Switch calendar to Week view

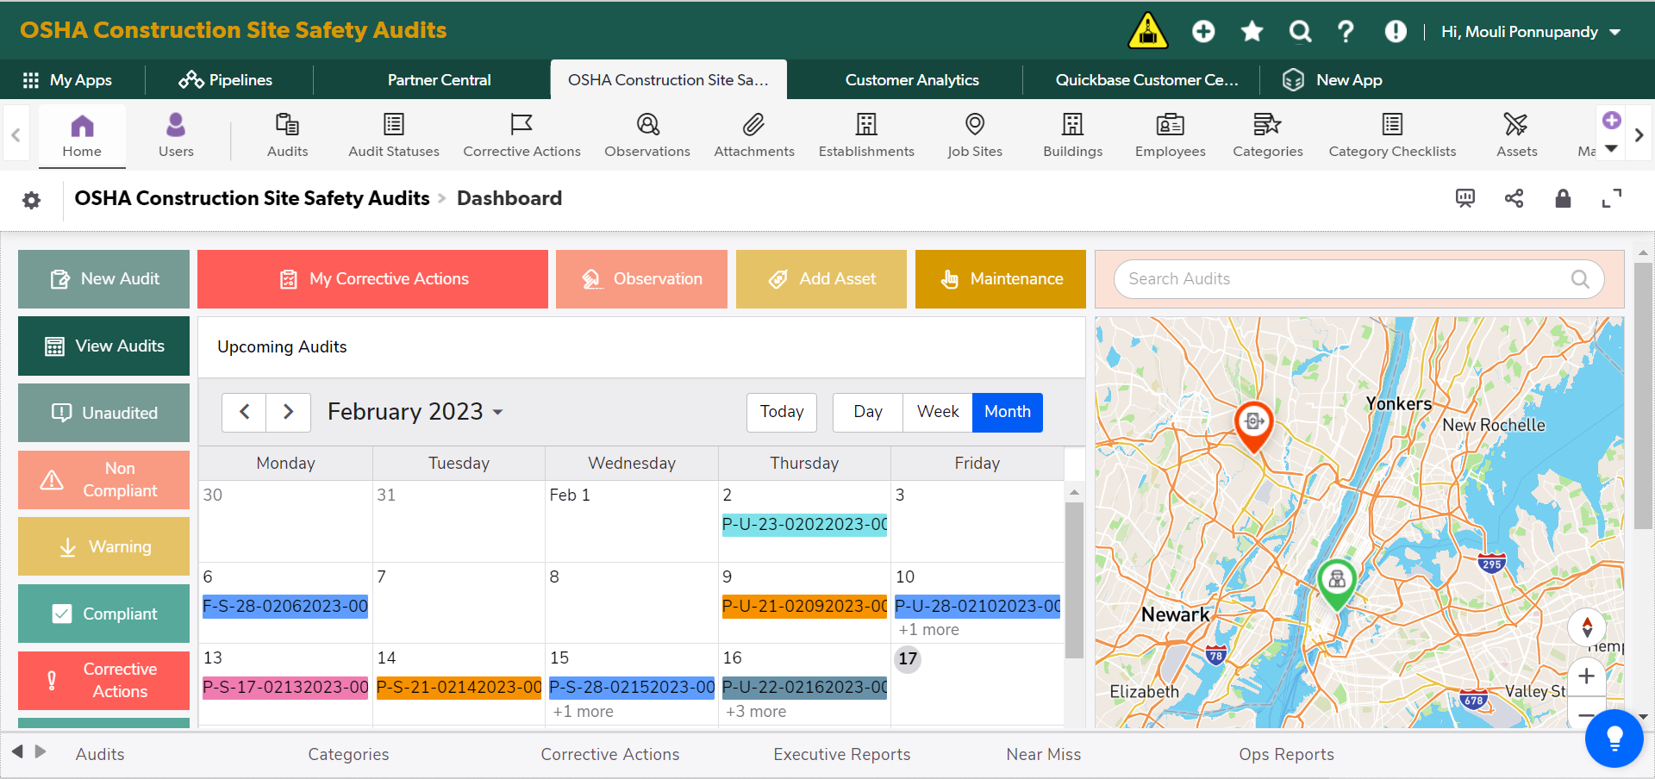coord(938,412)
